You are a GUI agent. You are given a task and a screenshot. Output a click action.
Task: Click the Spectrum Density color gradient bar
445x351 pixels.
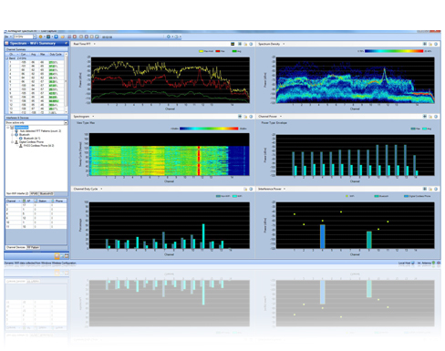[394, 51]
